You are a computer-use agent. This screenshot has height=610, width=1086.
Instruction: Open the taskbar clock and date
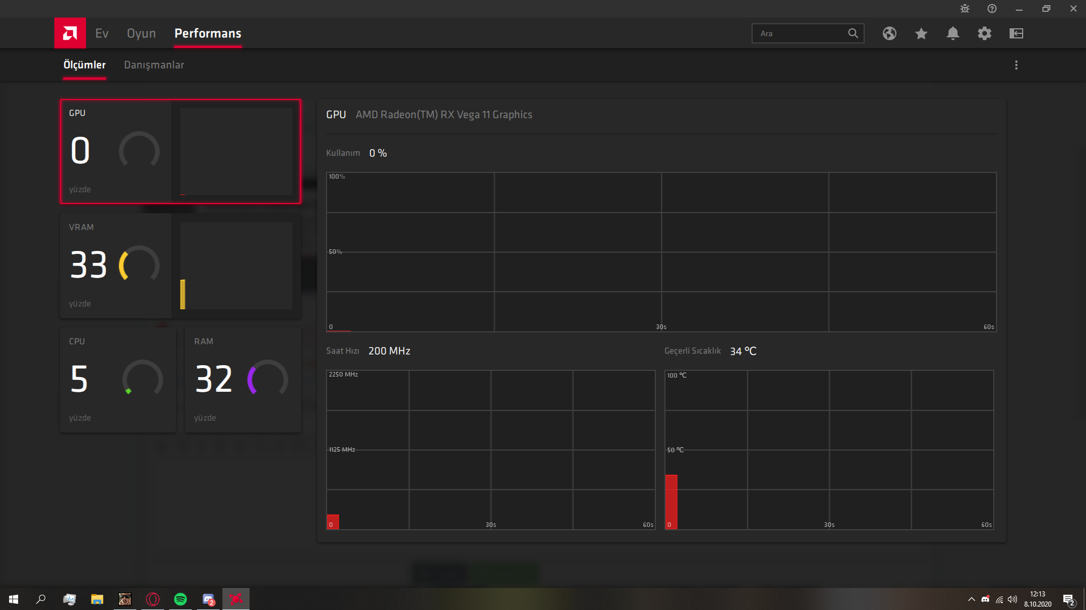1038,599
